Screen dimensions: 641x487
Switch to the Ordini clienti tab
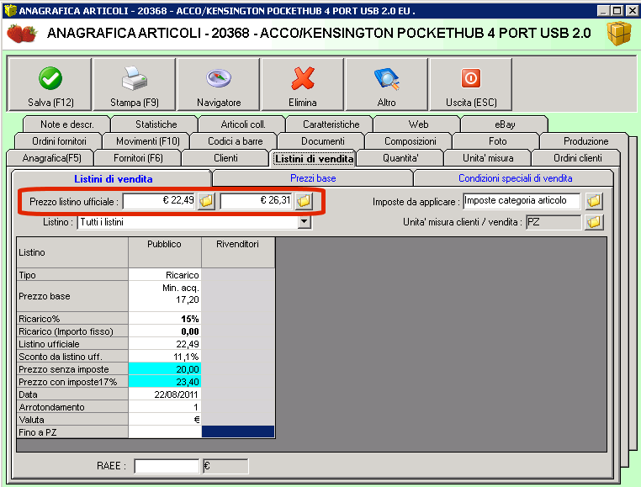tap(577, 158)
